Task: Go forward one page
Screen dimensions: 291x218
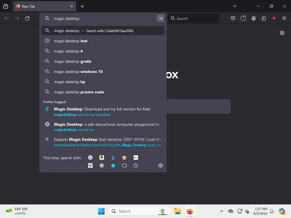Action: coord(17,18)
